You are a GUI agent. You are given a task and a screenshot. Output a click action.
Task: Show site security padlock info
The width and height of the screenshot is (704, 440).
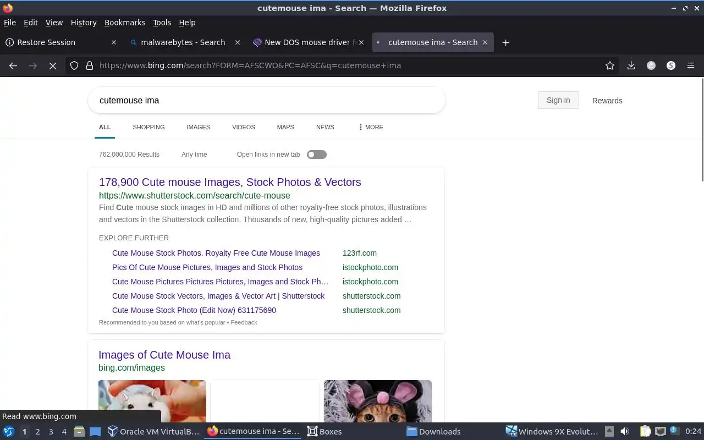click(90, 65)
